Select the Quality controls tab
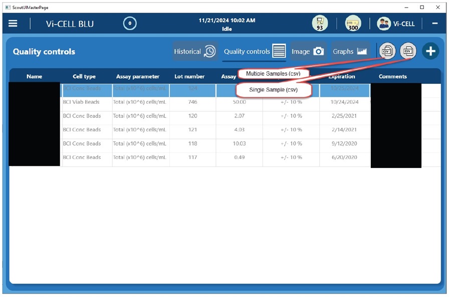Screen dimensions: 451x297 pyautogui.click(x=254, y=52)
